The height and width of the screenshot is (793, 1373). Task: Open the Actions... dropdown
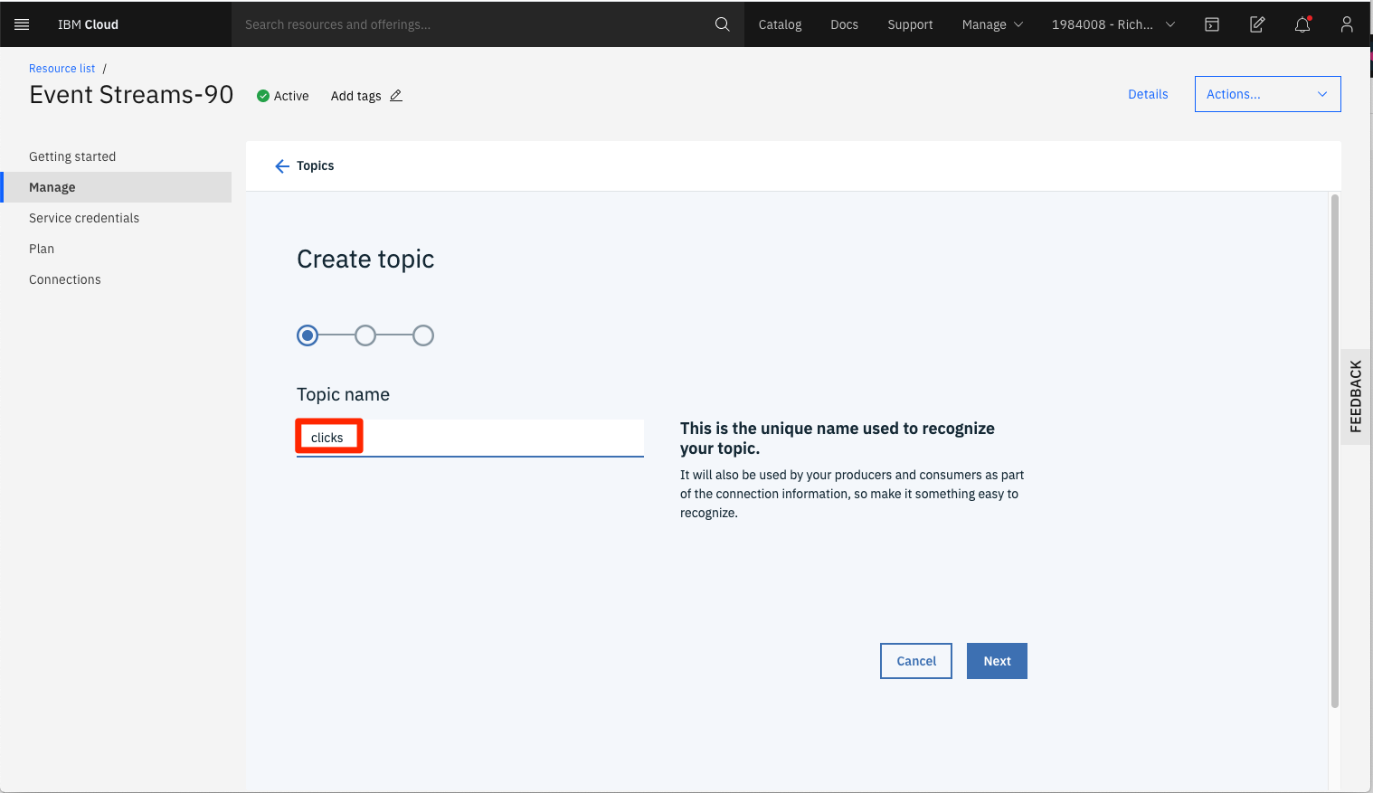[x=1267, y=94]
